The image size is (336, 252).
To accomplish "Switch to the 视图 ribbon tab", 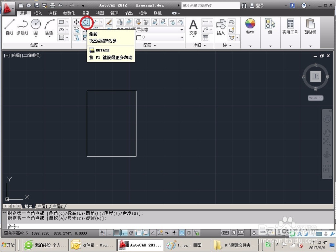I will click(100, 13).
